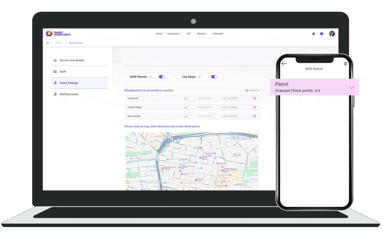Open the Operations dropdown menu

[174, 34]
